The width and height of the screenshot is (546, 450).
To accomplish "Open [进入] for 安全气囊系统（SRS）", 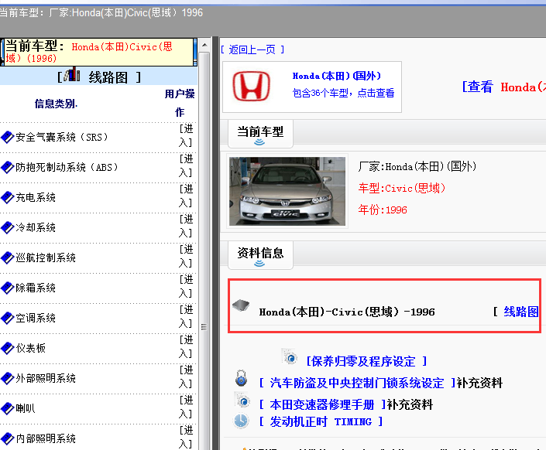I will pos(186,135).
